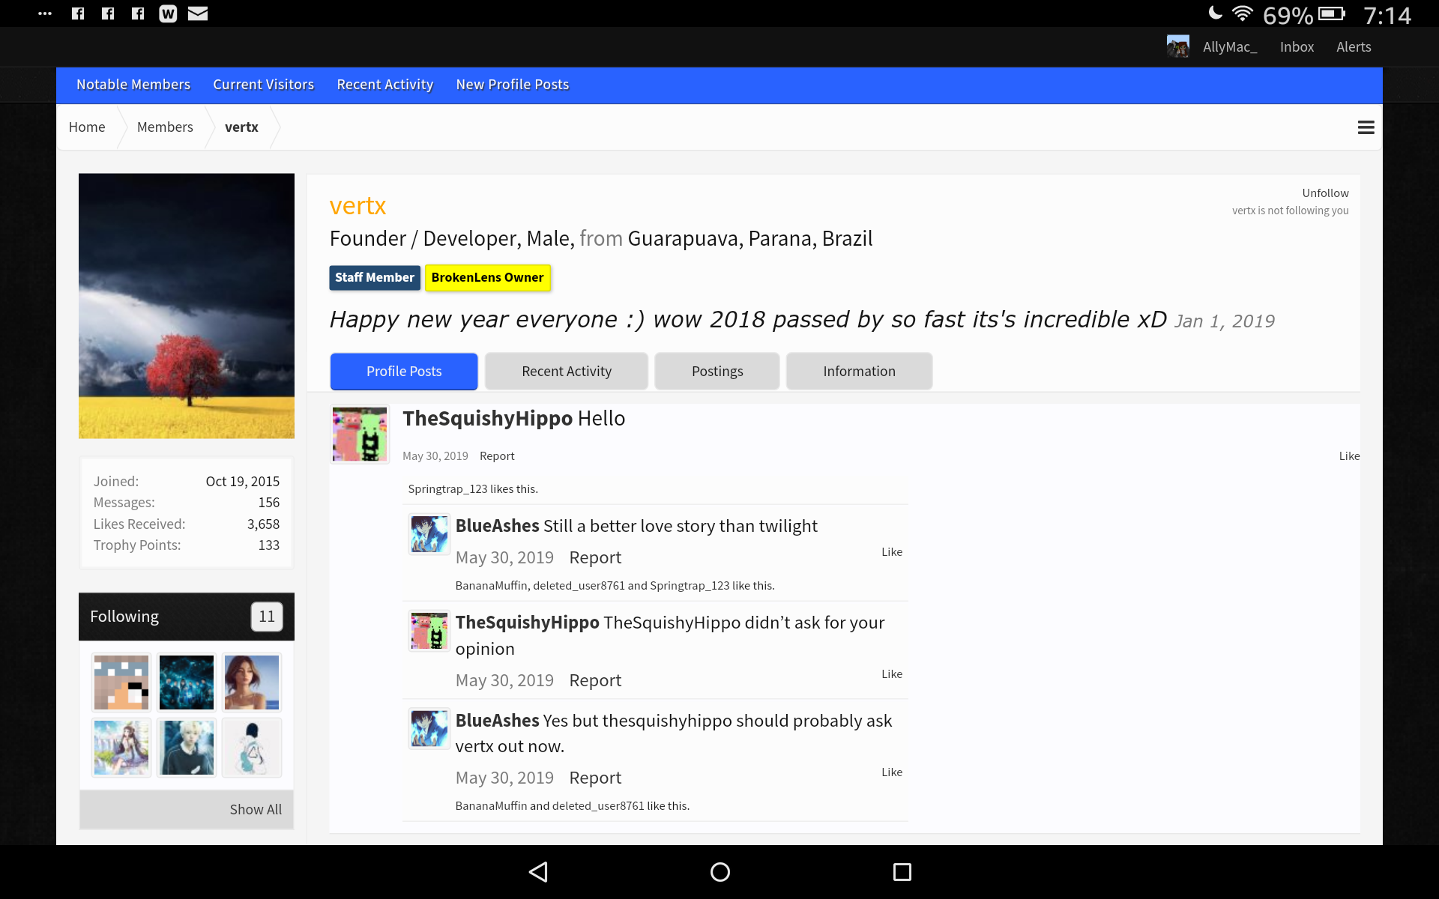Image resolution: width=1439 pixels, height=899 pixels.
Task: Tap the Android back navigation button
Action: pyautogui.click(x=538, y=871)
